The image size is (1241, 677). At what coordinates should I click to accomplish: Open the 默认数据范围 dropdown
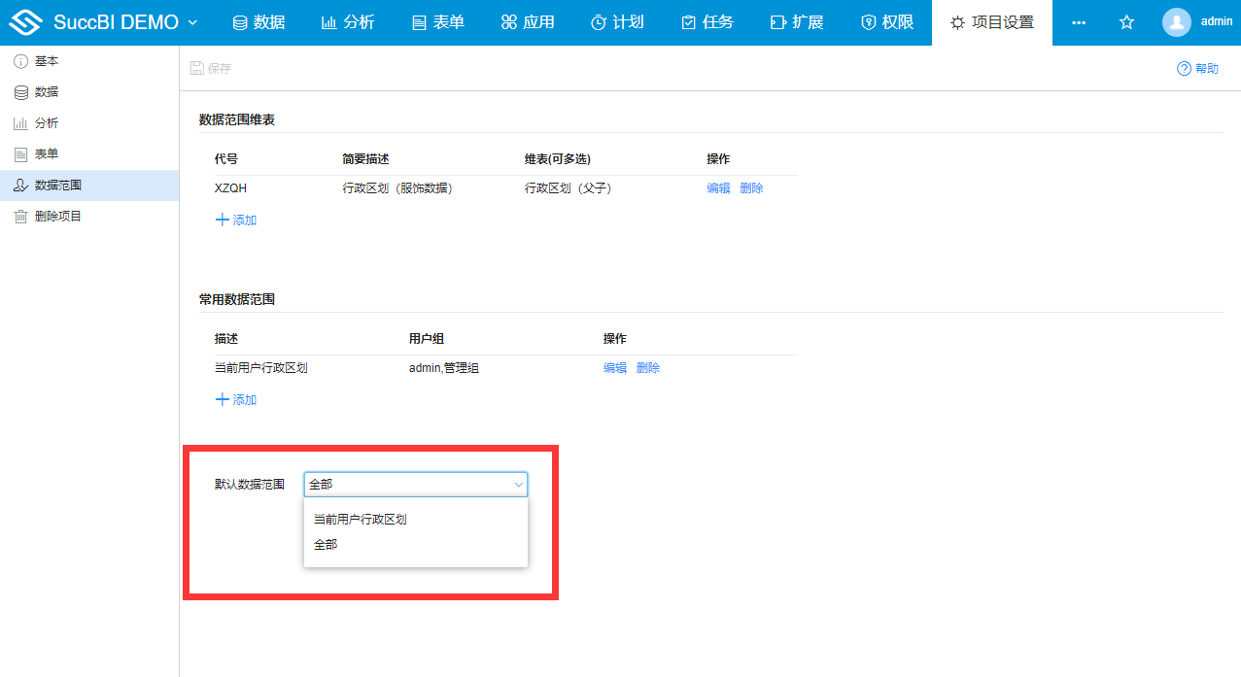(415, 484)
